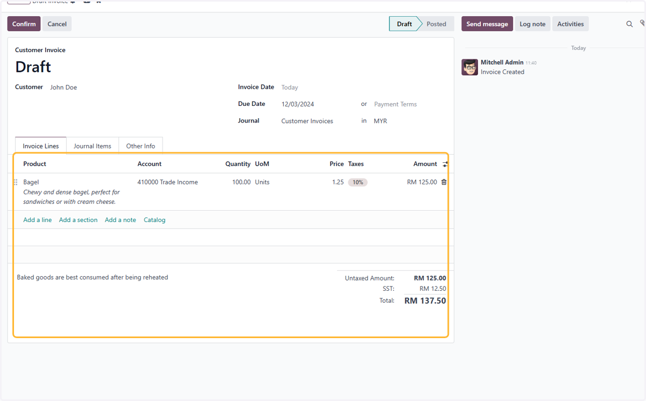Click the Bagel product cell

[31, 182]
